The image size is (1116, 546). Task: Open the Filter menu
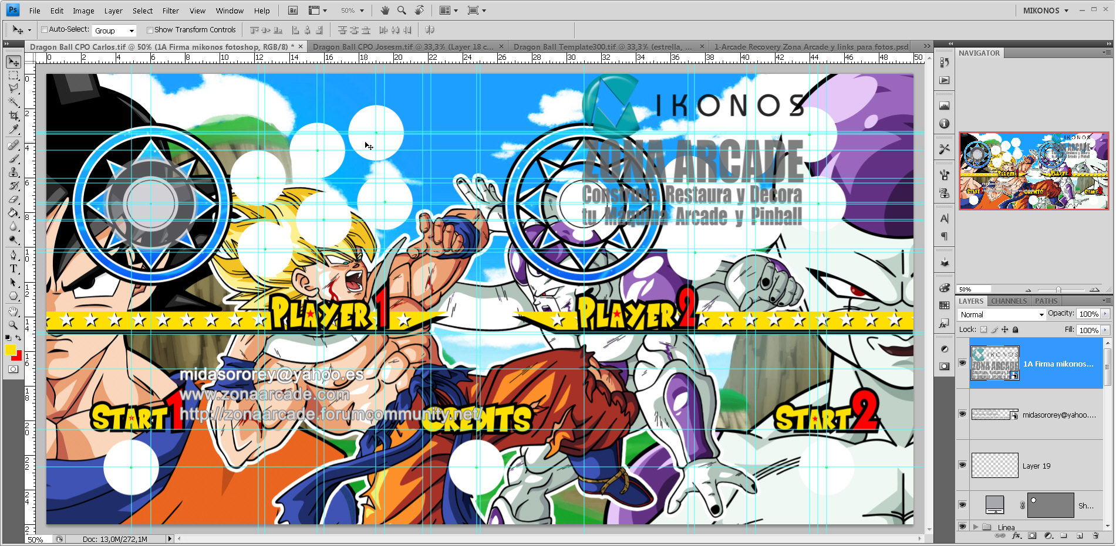tap(170, 11)
